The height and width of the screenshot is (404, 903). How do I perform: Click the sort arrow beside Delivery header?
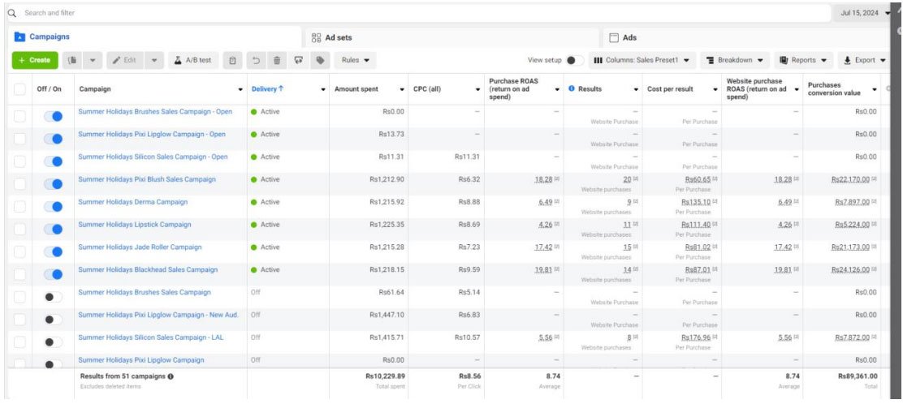tap(281, 89)
